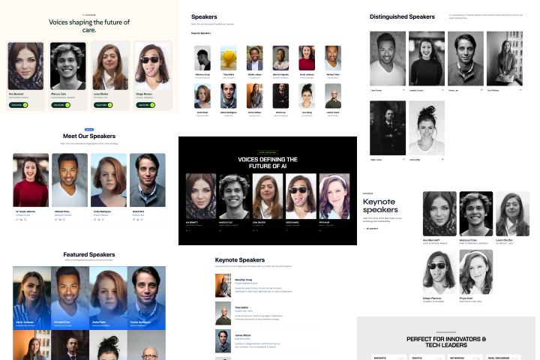Open Ava Bennett's grayscale photo under Keynote speakers
Viewport: 540px width, 360px height.
pos(439,214)
